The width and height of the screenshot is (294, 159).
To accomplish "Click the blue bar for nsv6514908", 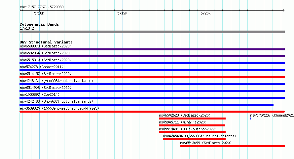I will [x=152, y=91].
